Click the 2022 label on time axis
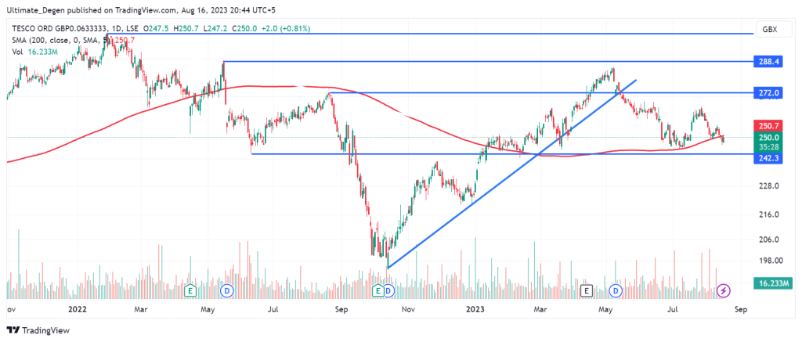The image size is (802, 342). (77, 309)
